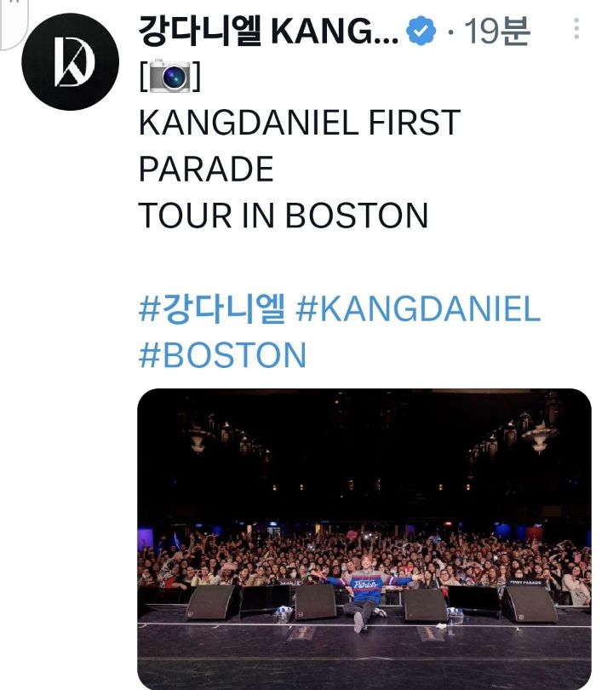Select the PARADE text line

tap(205, 170)
